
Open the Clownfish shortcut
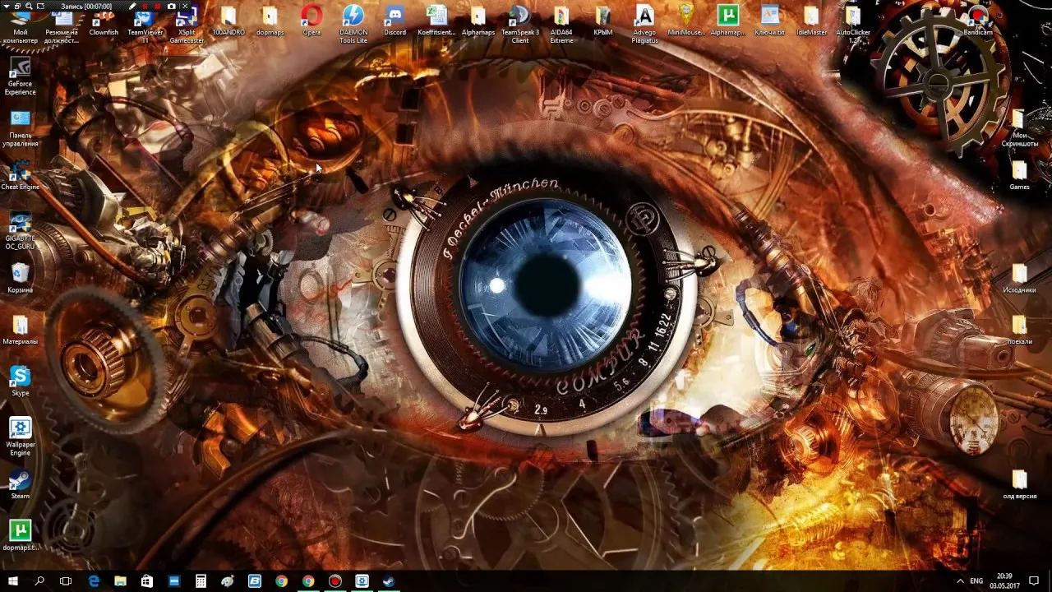(x=104, y=22)
